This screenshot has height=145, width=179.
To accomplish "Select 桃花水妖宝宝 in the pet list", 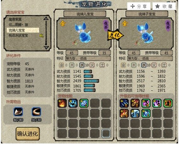I will point(18,36).
